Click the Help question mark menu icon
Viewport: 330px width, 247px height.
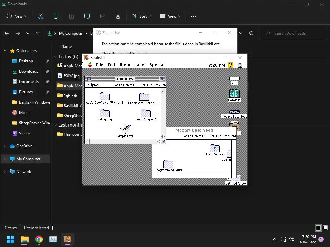[x=231, y=65]
